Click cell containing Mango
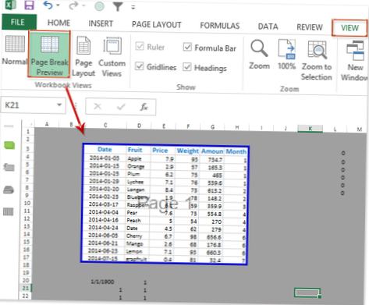Viewport: 369px width, 305px height. 137,243
